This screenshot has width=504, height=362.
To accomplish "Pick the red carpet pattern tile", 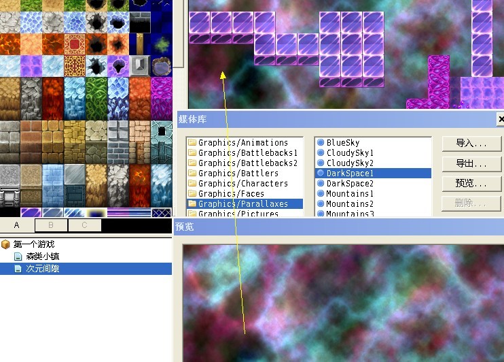I will pos(75,44).
